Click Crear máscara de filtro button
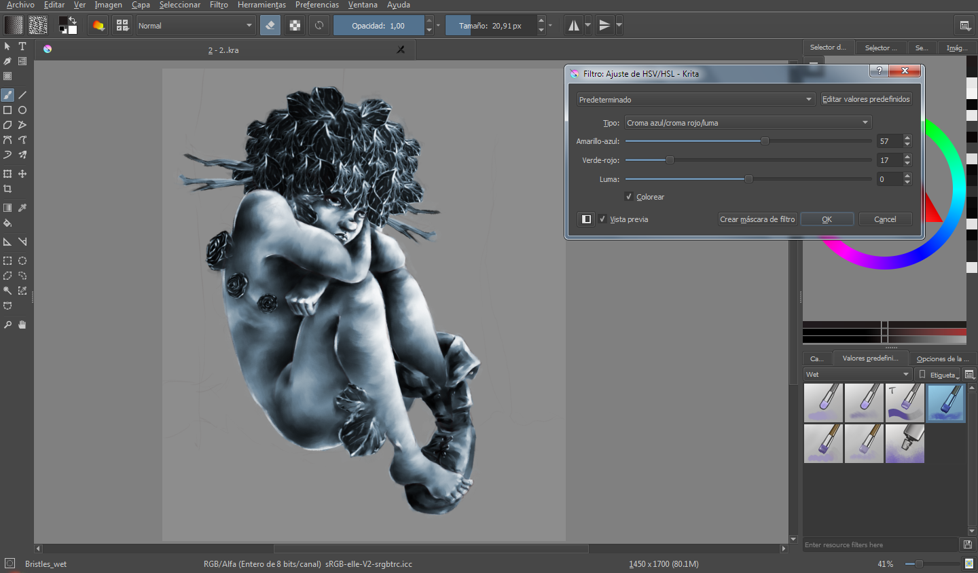This screenshot has height=573, width=978. pos(757,219)
